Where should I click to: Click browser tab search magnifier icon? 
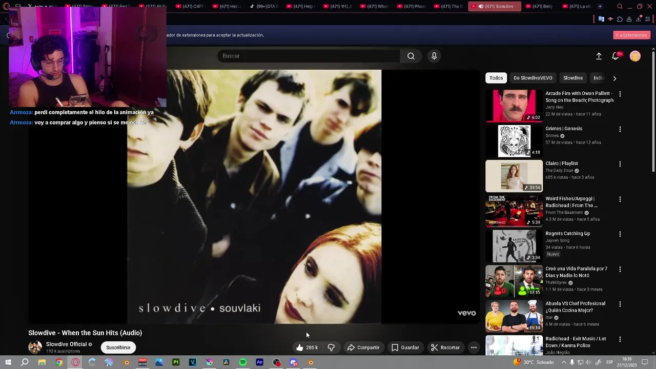(620, 6)
